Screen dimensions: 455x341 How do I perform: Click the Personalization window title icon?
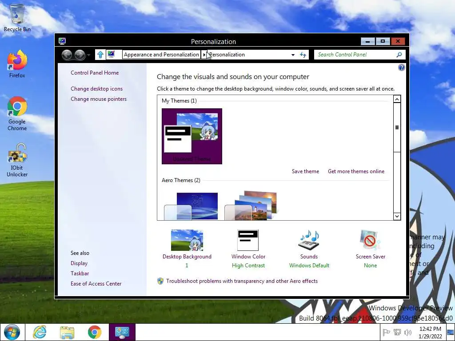pos(62,41)
